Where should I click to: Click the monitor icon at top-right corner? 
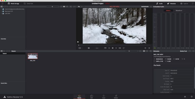(x=193, y=3)
